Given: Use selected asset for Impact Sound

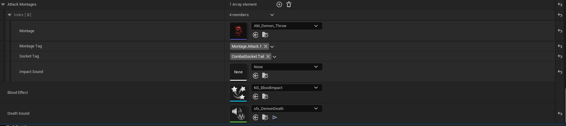Looking at the screenshot, I should pos(256,76).
